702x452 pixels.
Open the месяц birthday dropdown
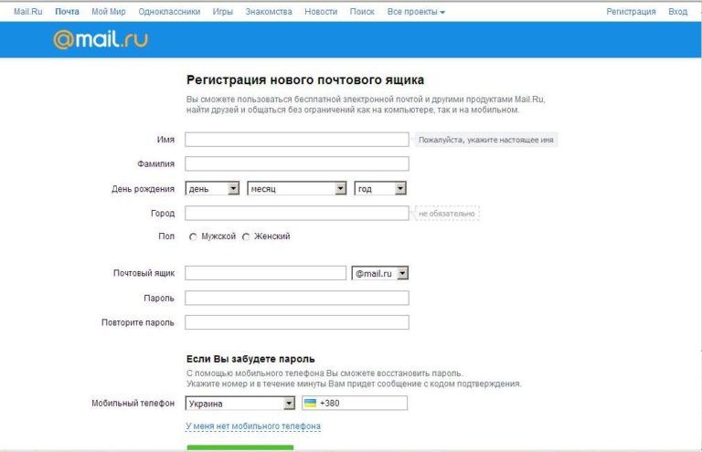[x=297, y=189]
